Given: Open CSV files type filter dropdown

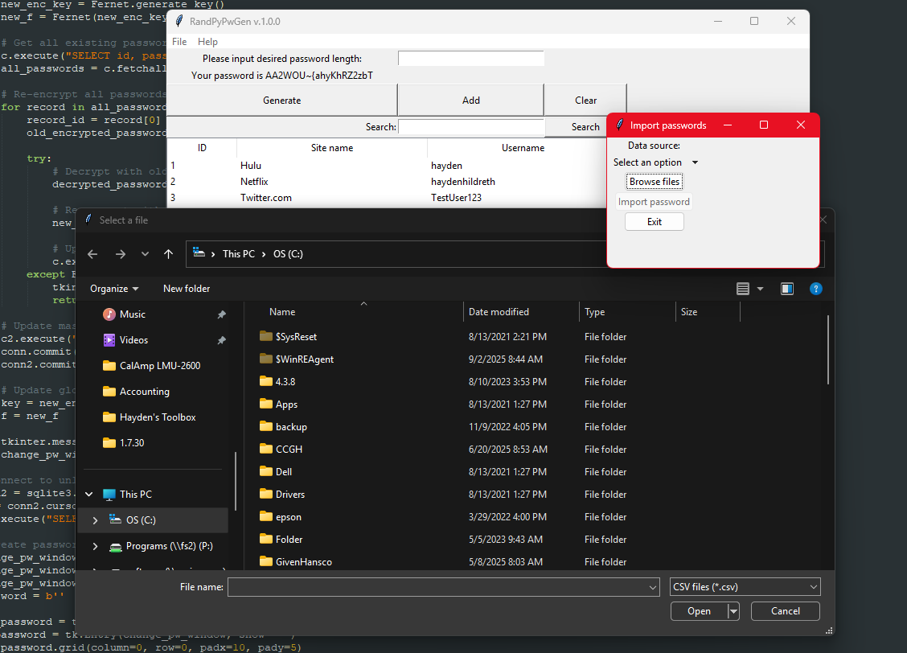Looking at the screenshot, I should tap(745, 587).
